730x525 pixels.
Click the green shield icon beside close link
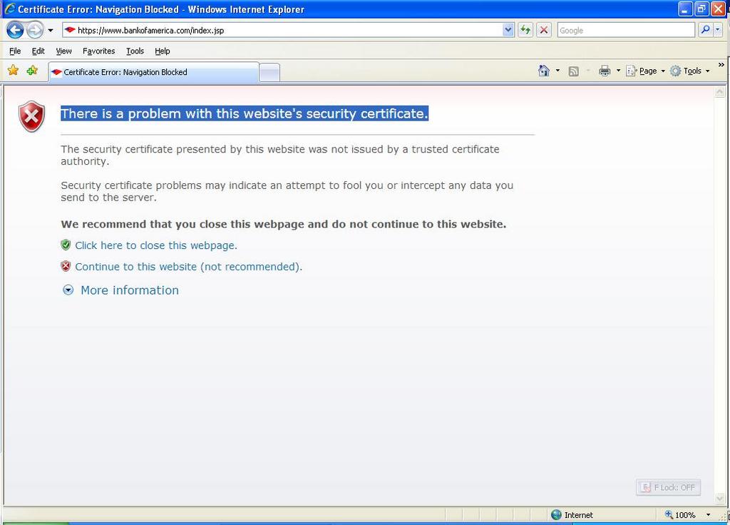pos(66,245)
